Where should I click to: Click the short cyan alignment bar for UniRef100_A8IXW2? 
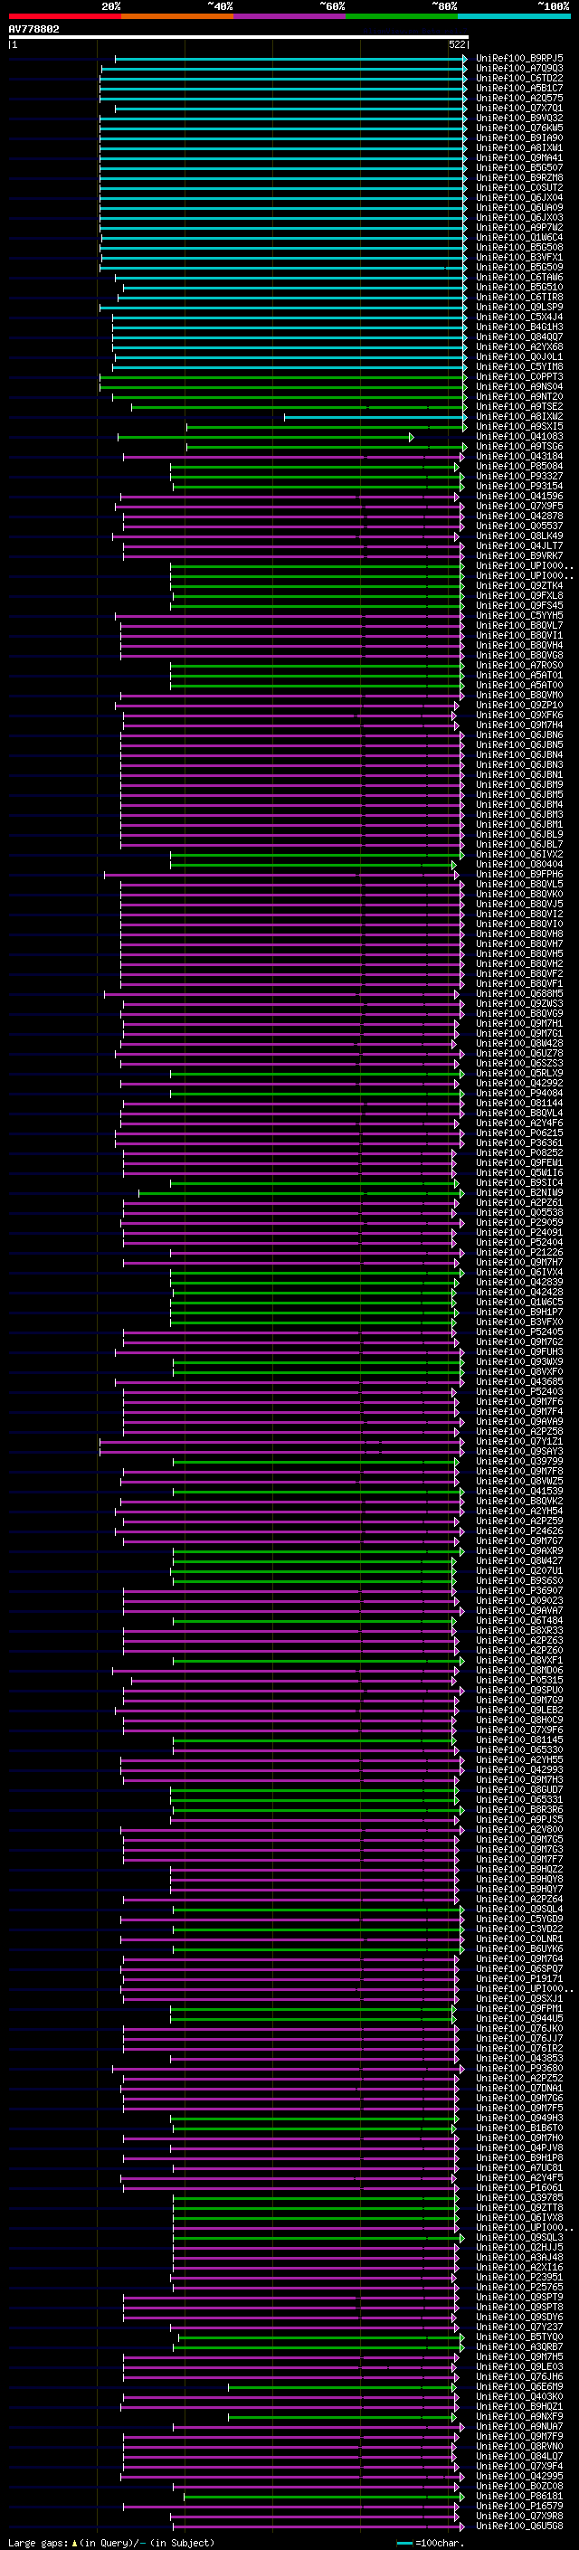375,417
